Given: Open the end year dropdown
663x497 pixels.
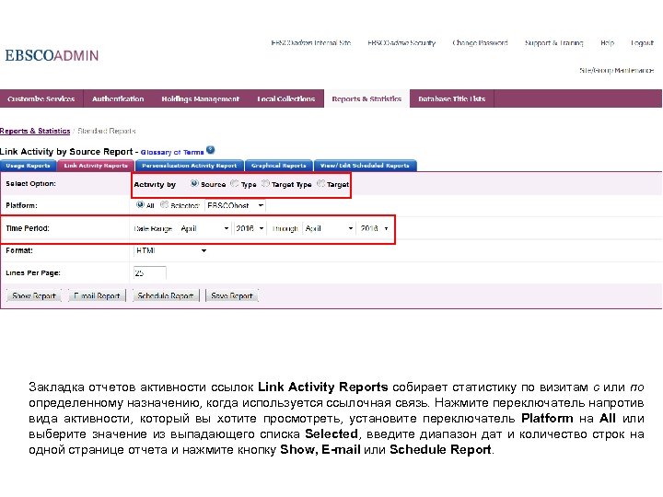Looking at the screenshot, I should tap(374, 228).
